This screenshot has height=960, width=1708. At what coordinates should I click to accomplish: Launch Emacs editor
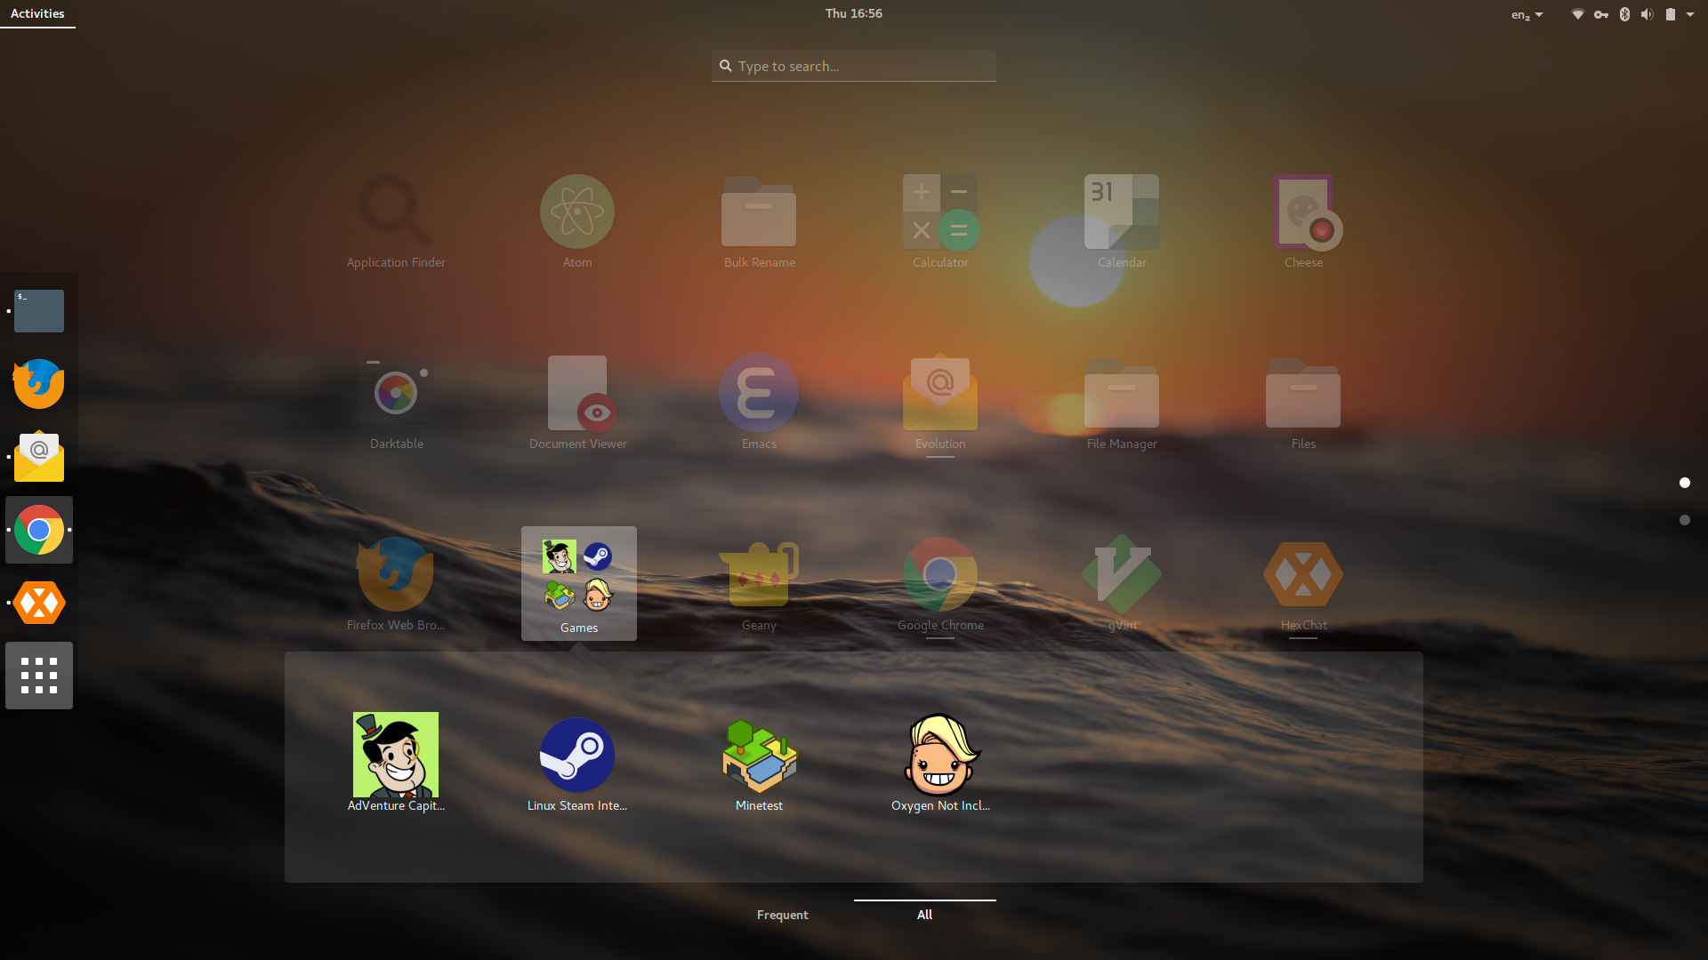click(x=759, y=404)
